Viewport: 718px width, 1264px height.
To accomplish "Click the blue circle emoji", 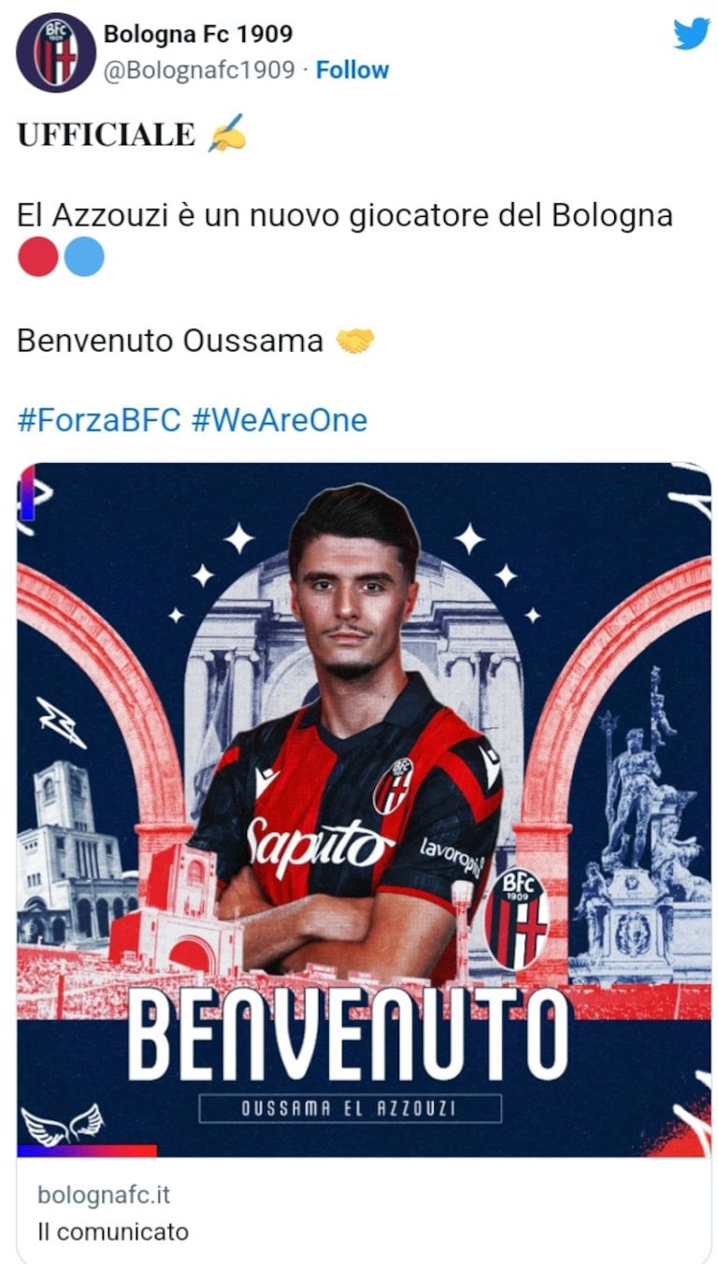I will [x=83, y=257].
